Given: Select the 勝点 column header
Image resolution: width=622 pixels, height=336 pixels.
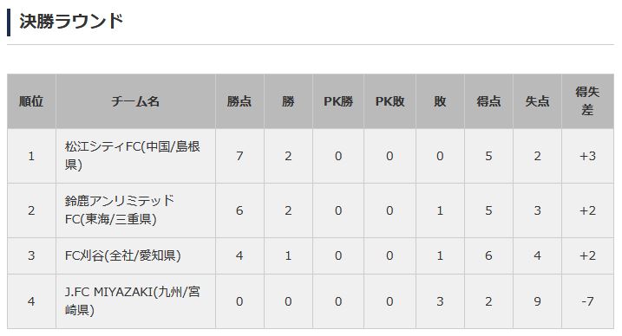Looking at the screenshot, I should tap(239, 101).
